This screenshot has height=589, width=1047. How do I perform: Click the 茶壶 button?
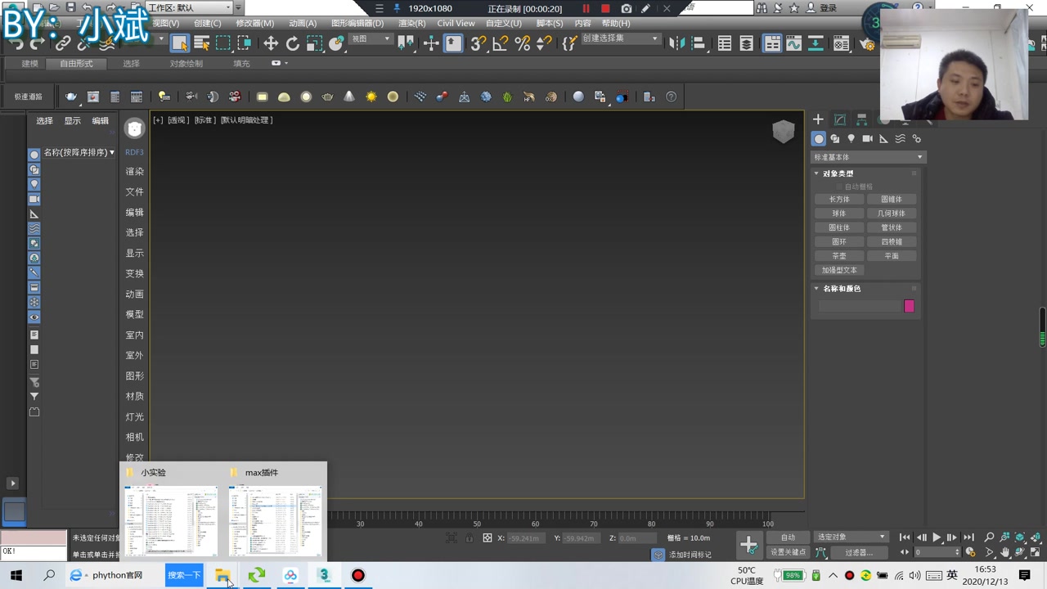[839, 256]
